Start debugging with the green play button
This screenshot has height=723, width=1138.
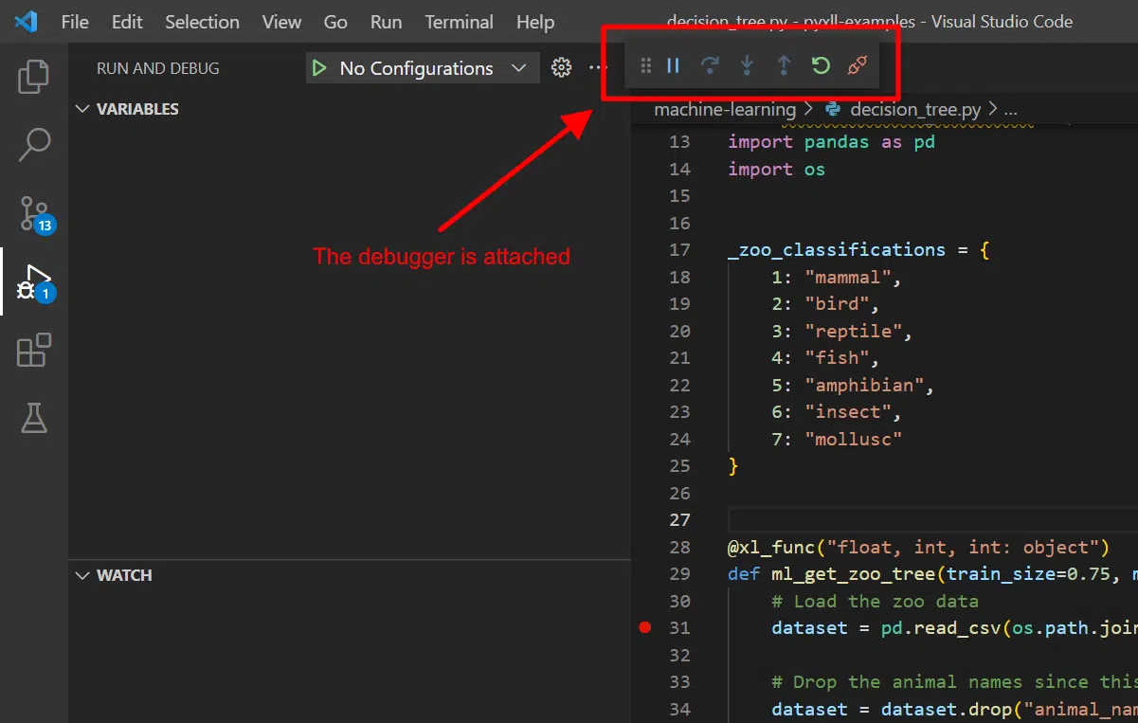tap(319, 68)
